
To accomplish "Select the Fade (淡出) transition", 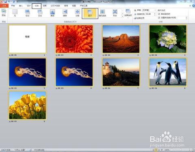I will click(40, 13).
